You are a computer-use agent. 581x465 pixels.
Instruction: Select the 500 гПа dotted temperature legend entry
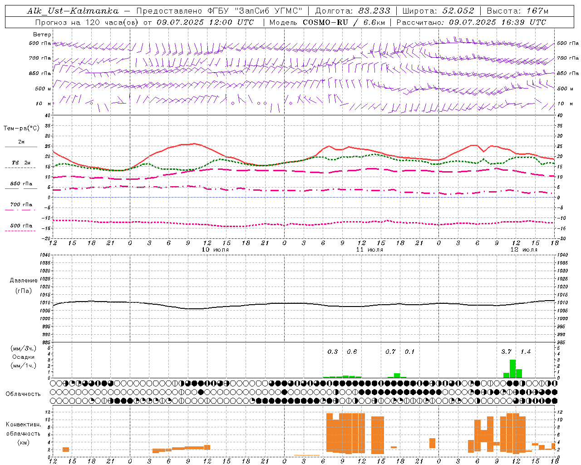coord(21,226)
